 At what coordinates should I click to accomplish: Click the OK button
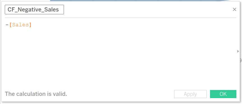click(223, 94)
